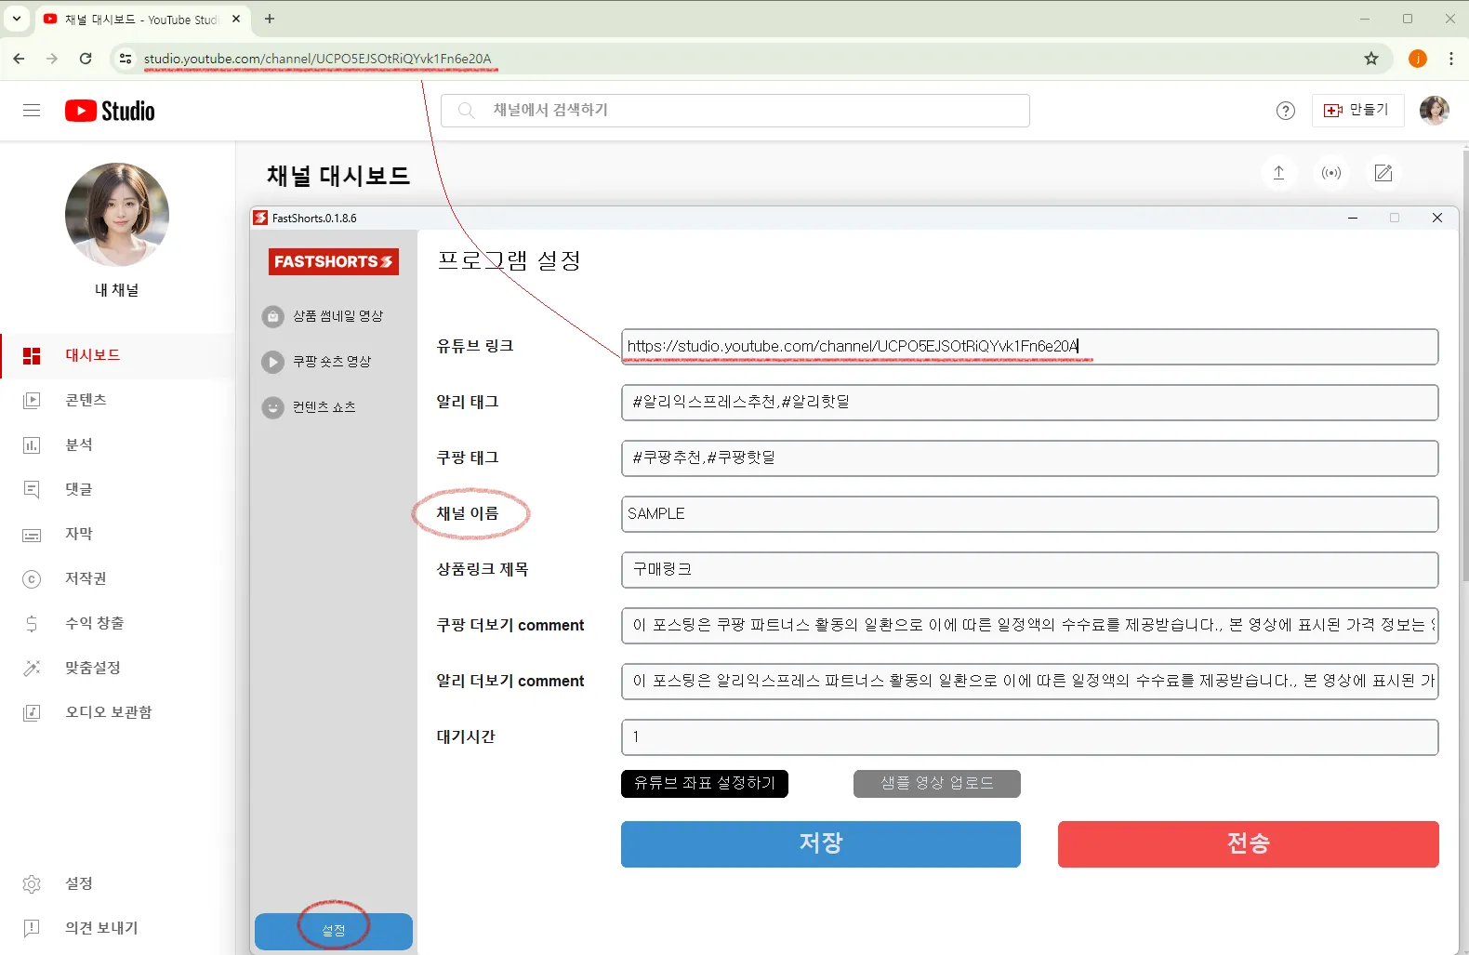Reload the page in the browser
This screenshot has height=955, width=1469.
[x=86, y=59]
